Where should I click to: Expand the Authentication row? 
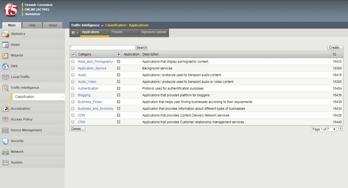click(x=119, y=88)
